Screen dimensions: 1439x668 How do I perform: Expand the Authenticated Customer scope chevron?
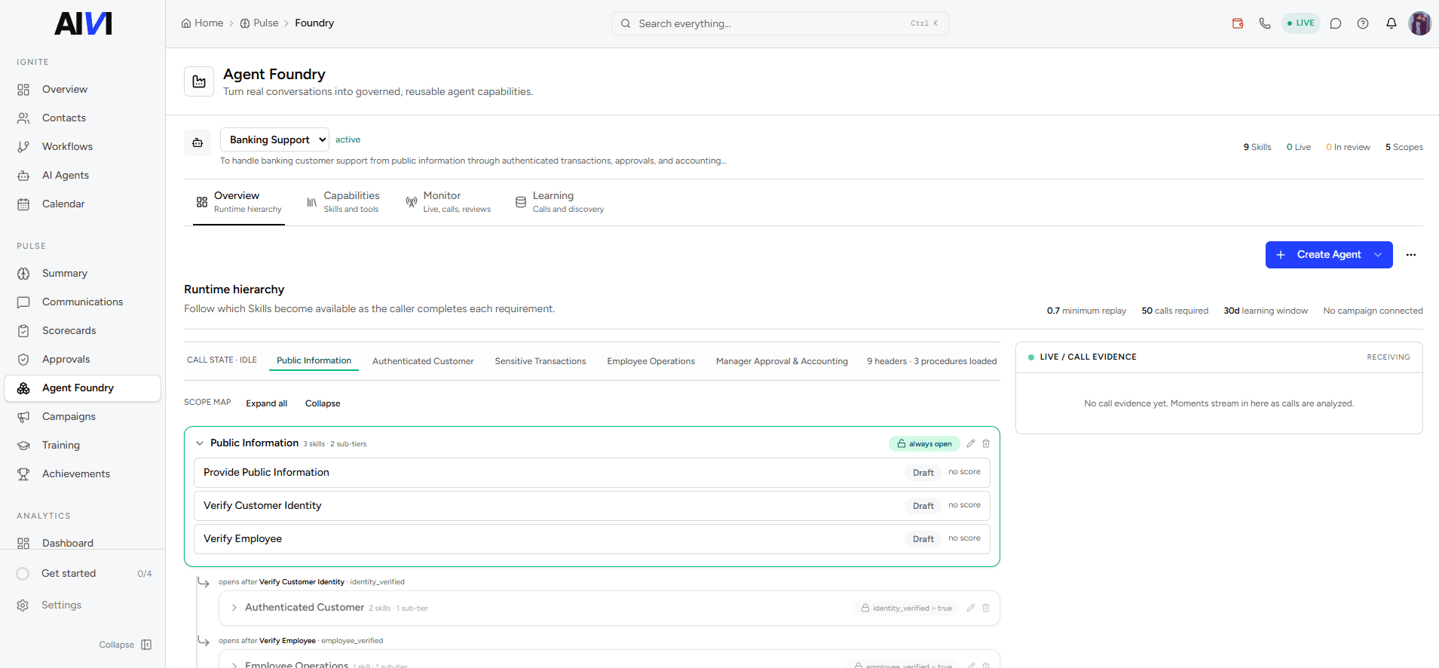pyautogui.click(x=234, y=608)
